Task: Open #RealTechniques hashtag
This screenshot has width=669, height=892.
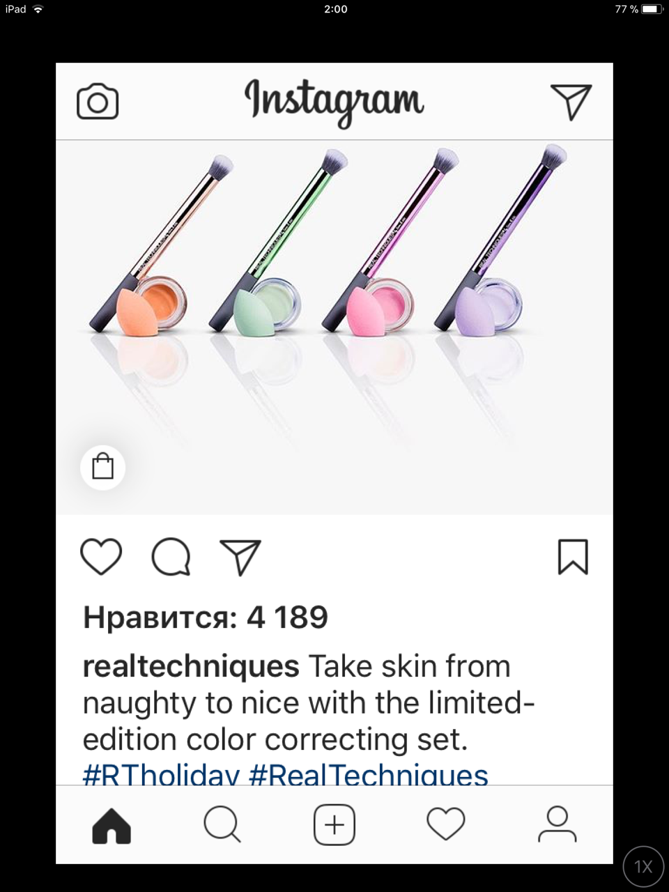Action: coord(369,775)
